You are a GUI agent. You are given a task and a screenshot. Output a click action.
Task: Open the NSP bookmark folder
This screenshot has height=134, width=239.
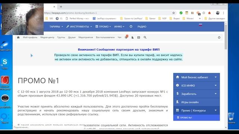point(162,19)
